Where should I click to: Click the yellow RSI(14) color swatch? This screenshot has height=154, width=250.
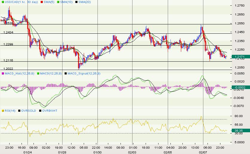click(3, 111)
